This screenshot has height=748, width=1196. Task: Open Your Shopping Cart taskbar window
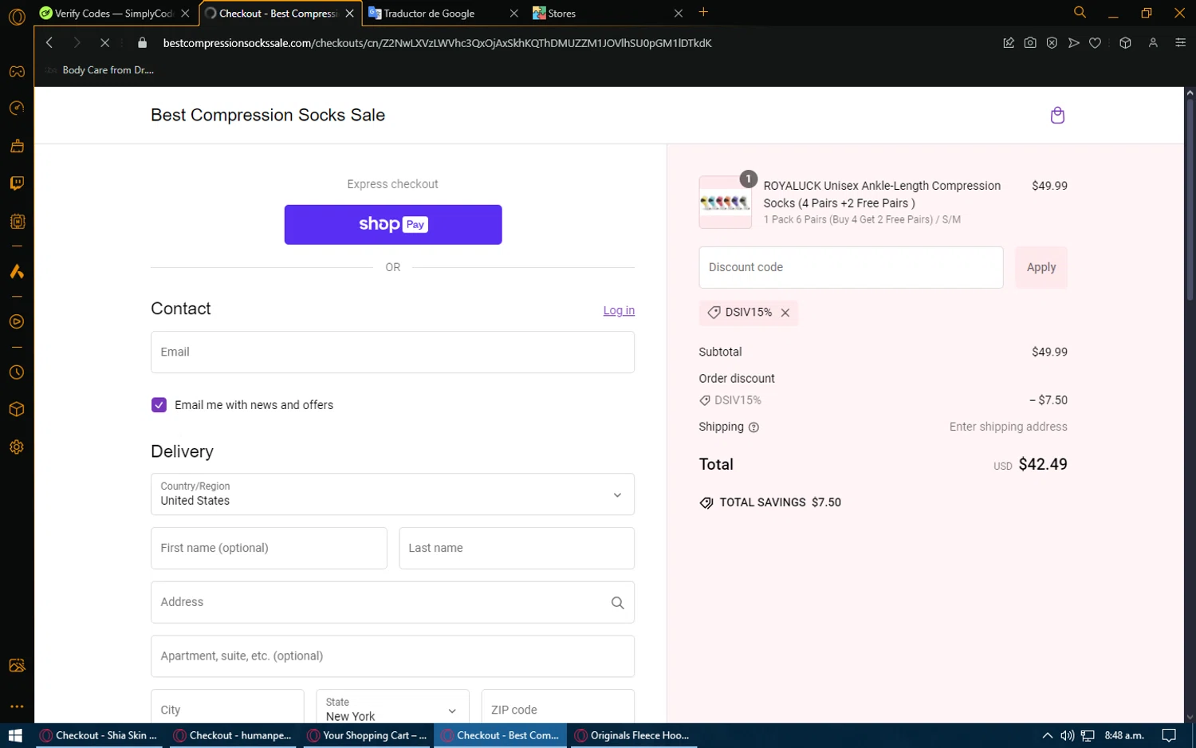(x=367, y=736)
